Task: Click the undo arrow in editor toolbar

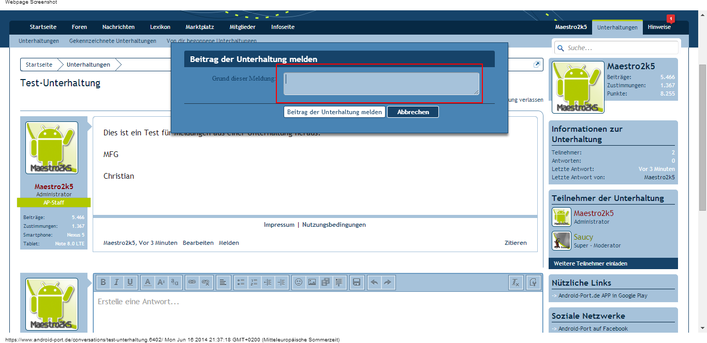Action: coord(374,282)
